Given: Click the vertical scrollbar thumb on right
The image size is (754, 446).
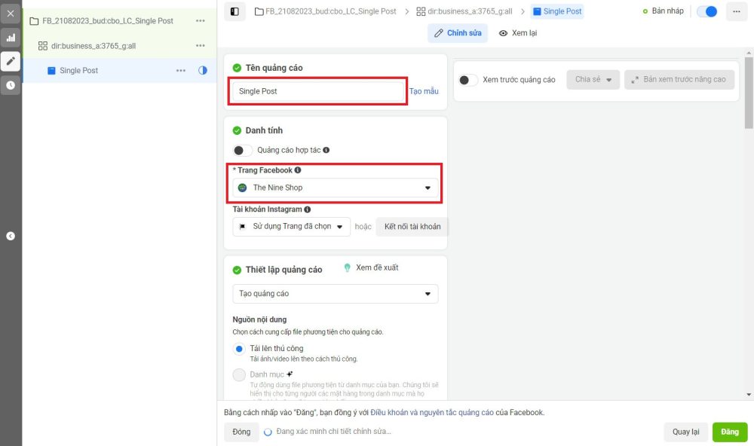Looking at the screenshot, I should pos(749,93).
